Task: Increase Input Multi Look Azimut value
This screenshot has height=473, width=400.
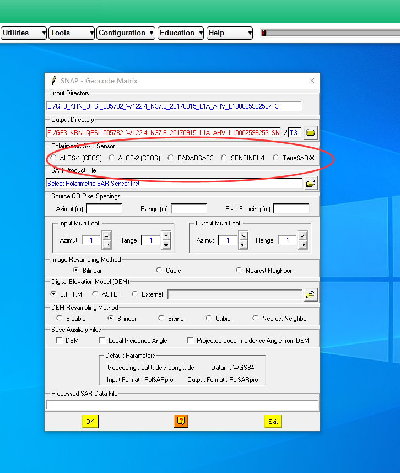Action: [x=106, y=235]
